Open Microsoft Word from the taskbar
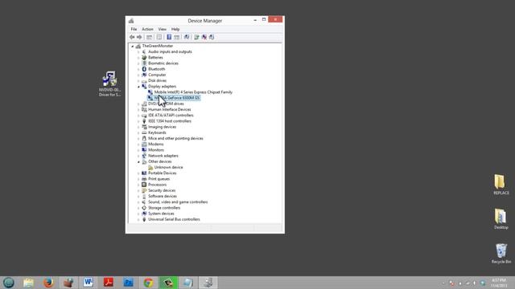Viewport: 515px width, 289px height. [x=88, y=283]
